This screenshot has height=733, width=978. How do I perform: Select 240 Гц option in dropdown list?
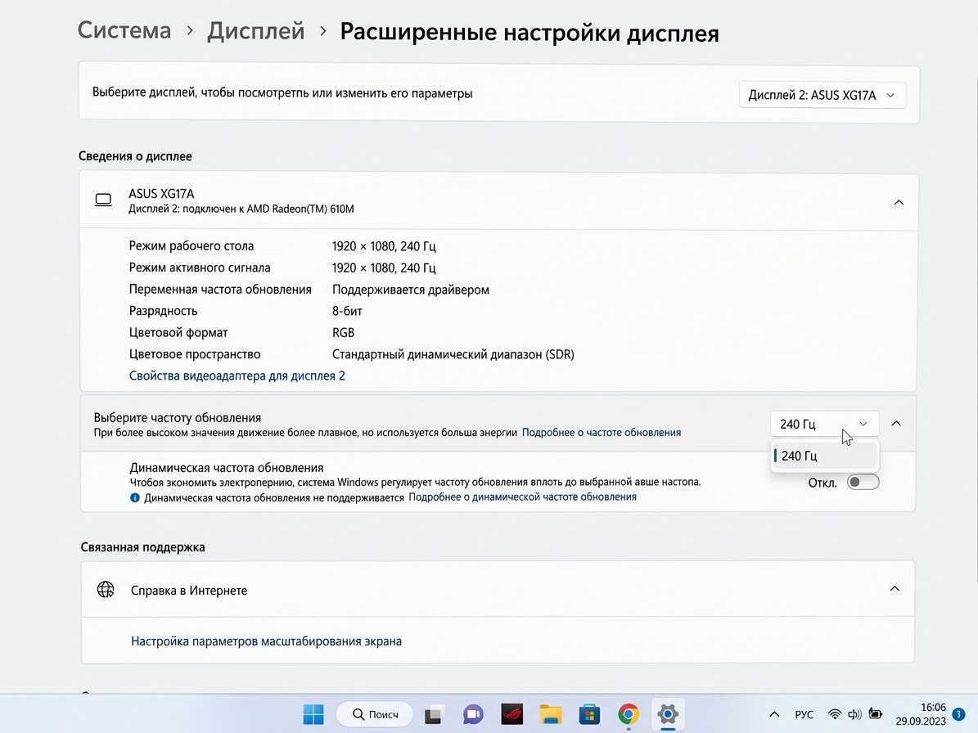point(824,456)
